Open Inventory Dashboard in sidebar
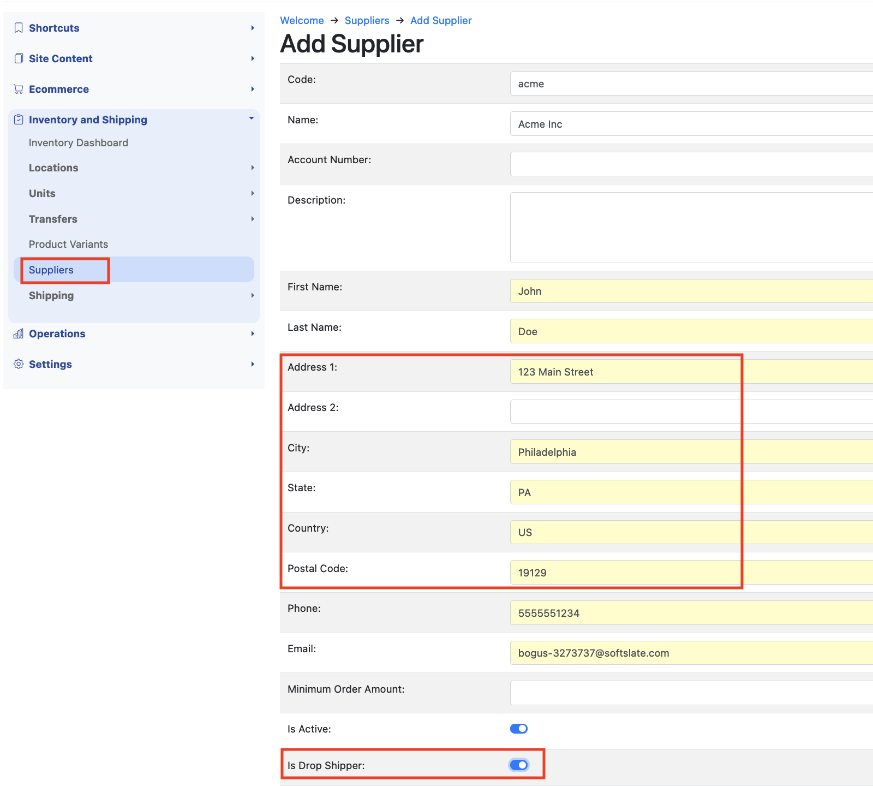Screen dimensions: 873x786 [79, 142]
